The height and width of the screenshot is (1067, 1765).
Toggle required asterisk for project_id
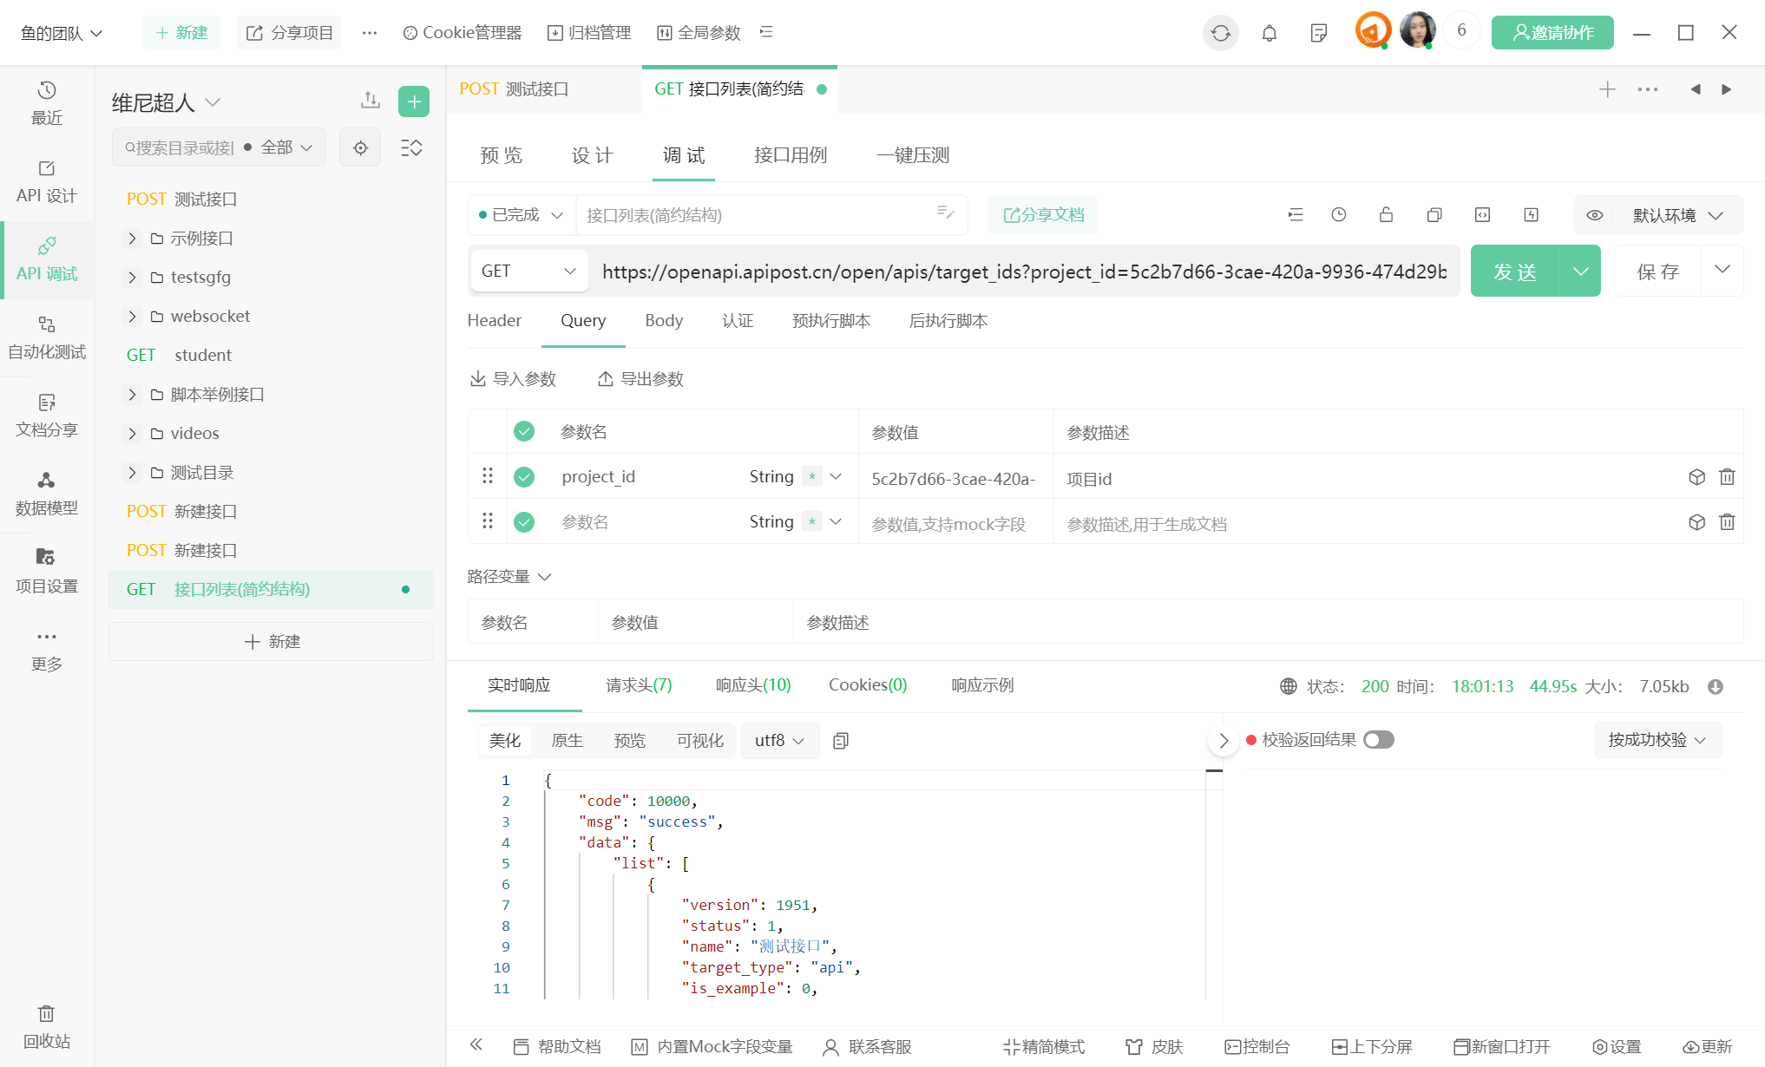pos(811,476)
